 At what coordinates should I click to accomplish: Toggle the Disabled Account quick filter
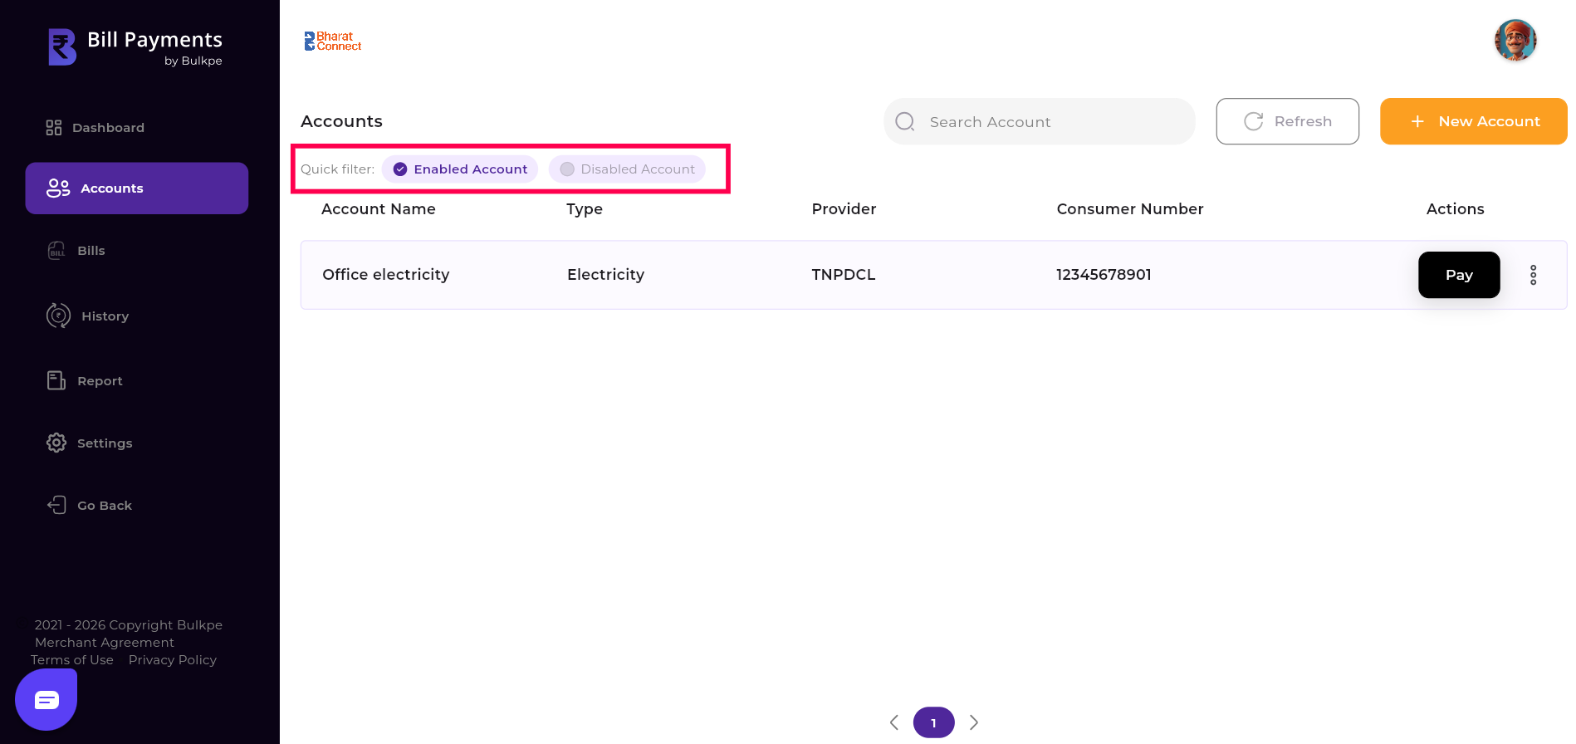pos(627,169)
